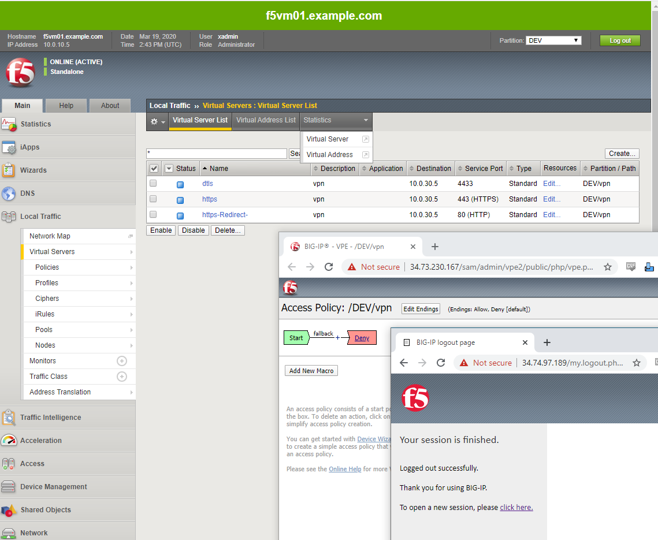Add a new Monitor with plus icon
This screenshot has height=540, width=658.
pos(122,361)
